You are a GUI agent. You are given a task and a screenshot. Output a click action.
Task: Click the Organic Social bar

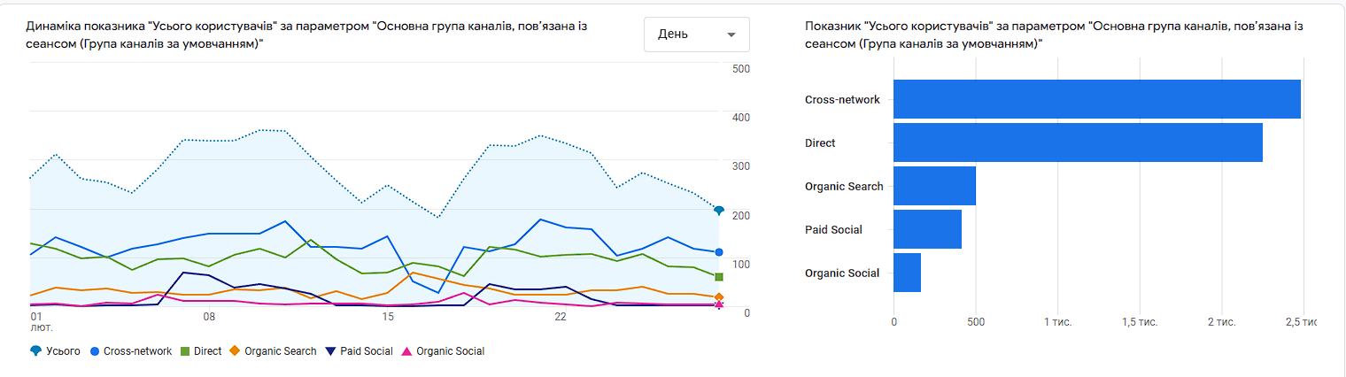(x=907, y=273)
